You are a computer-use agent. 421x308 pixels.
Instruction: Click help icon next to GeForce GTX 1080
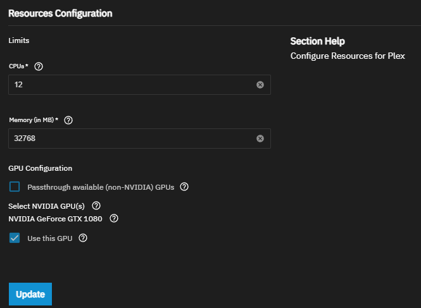[x=114, y=219]
